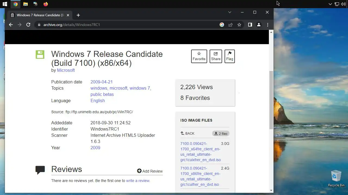Open the 2009 year link
The height and width of the screenshot is (195, 348).
click(x=95, y=148)
